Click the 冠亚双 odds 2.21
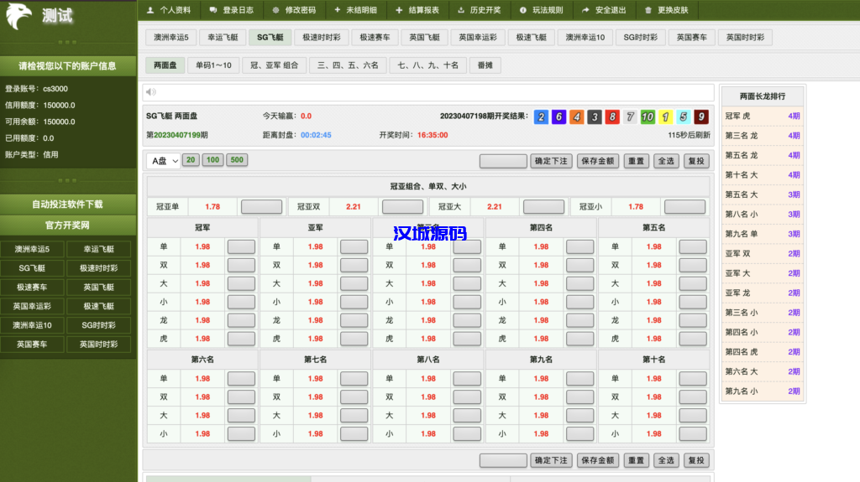The height and width of the screenshot is (482, 860). pyautogui.click(x=354, y=206)
